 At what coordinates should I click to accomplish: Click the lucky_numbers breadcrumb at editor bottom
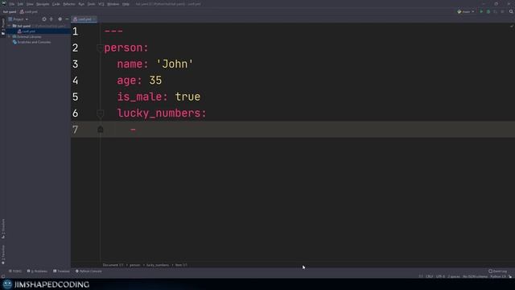[158, 265]
